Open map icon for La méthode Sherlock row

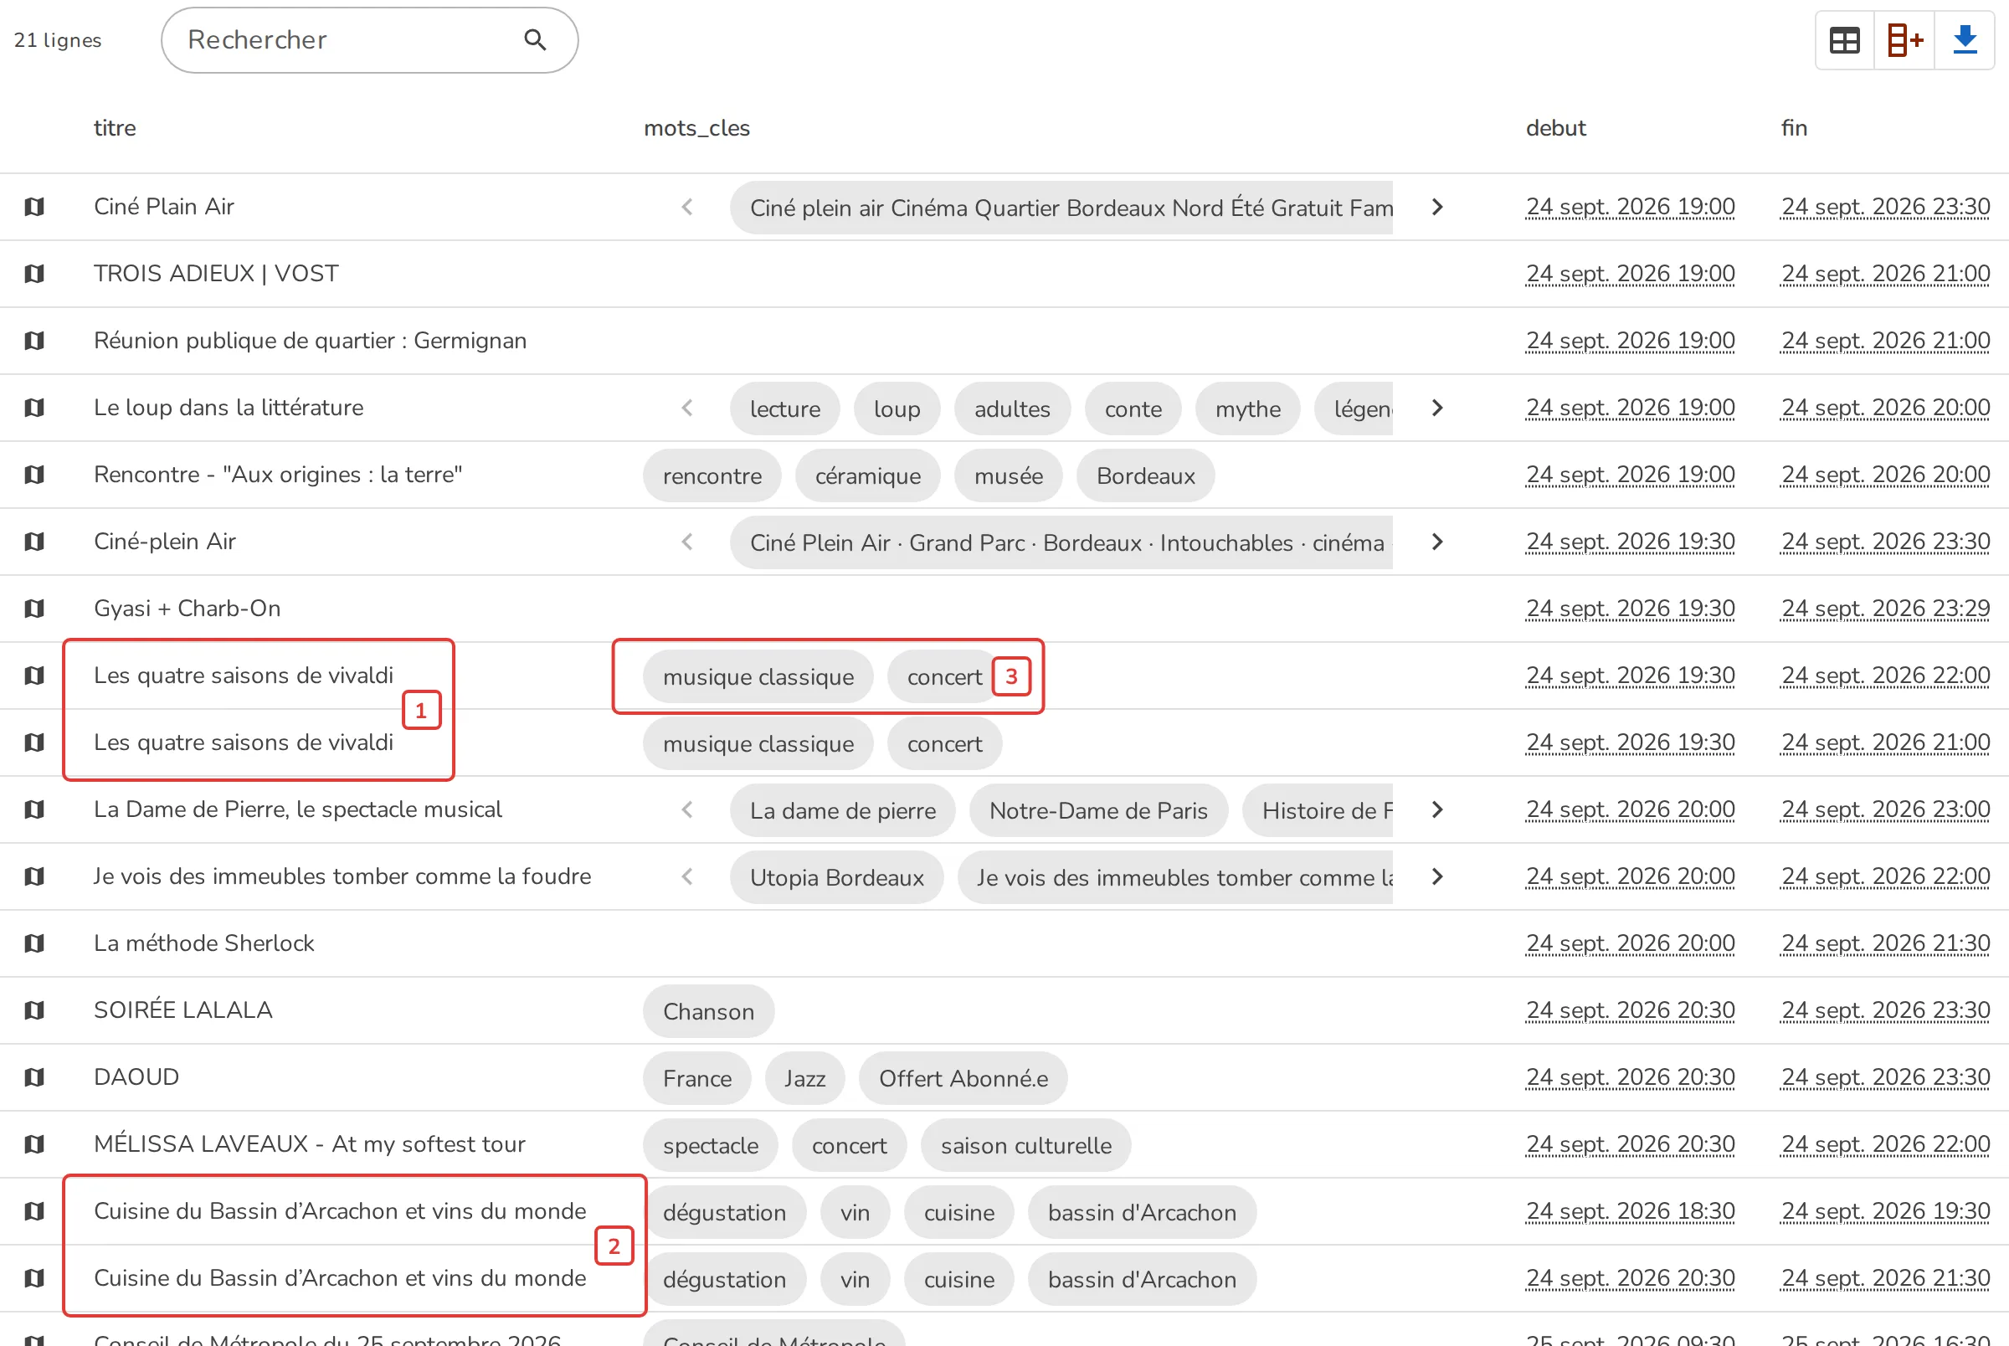click(x=34, y=943)
